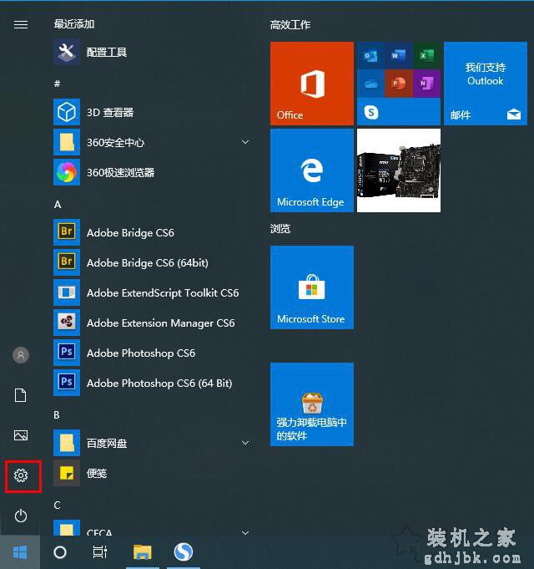Click the 最近添加 header
This screenshot has width=534, height=569.
[74, 24]
